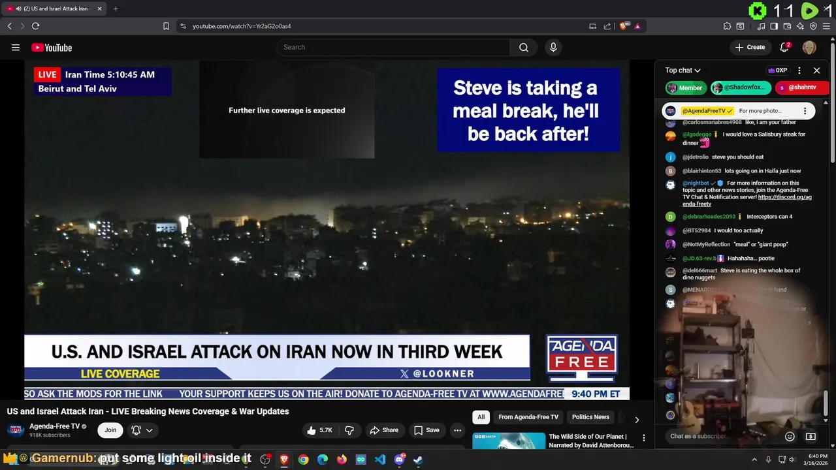836x470 pixels.
Task: Open Brave Leo AI sparkle icon
Action: [800, 26]
